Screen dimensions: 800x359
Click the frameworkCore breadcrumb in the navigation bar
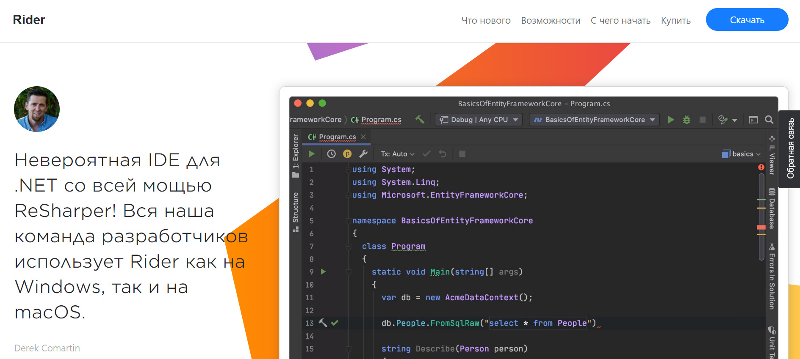click(316, 120)
